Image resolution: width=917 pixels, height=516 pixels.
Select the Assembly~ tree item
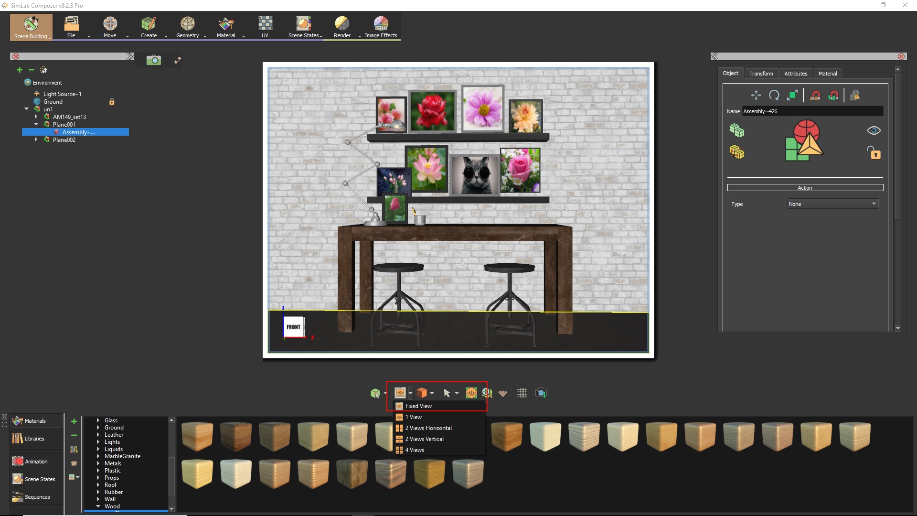coord(75,132)
